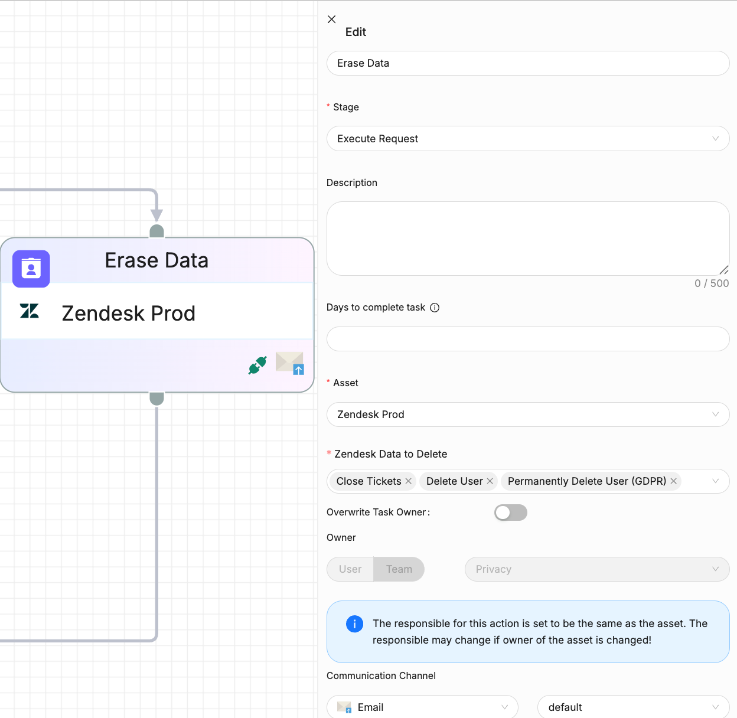This screenshot has height=718, width=737.
Task: Click the Description resize handle
Action: coord(724,270)
